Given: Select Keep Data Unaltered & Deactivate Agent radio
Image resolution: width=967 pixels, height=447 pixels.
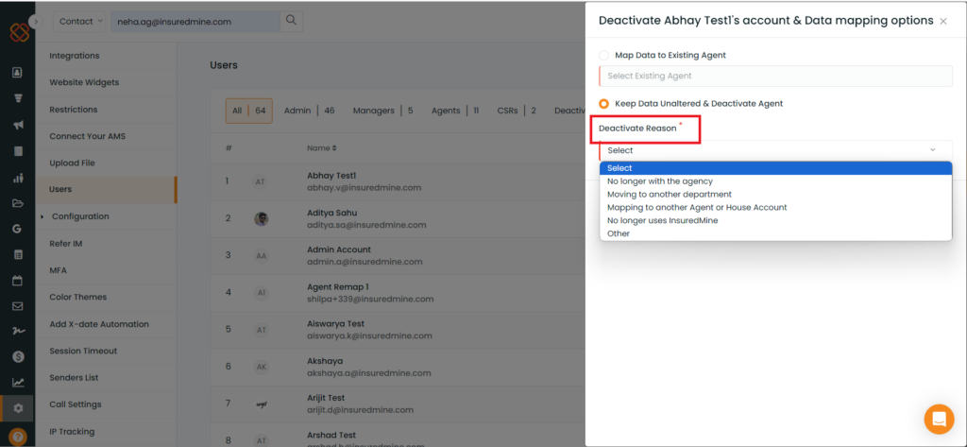Looking at the screenshot, I should [603, 104].
